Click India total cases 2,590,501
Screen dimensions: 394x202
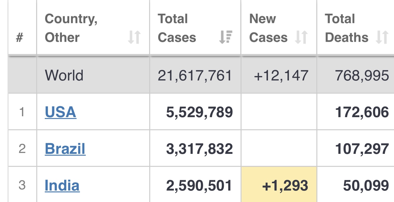pyautogui.click(x=199, y=186)
